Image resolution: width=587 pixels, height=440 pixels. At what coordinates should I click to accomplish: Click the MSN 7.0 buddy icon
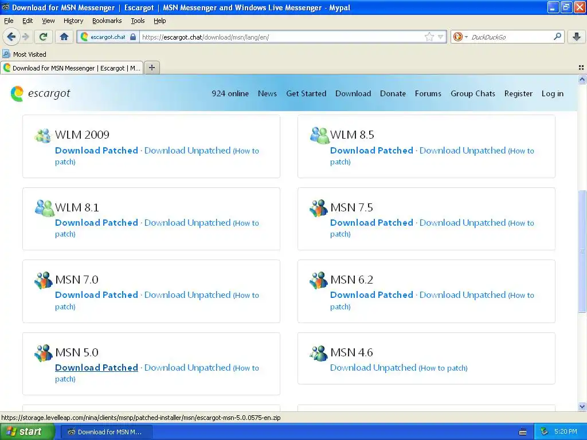coord(44,280)
